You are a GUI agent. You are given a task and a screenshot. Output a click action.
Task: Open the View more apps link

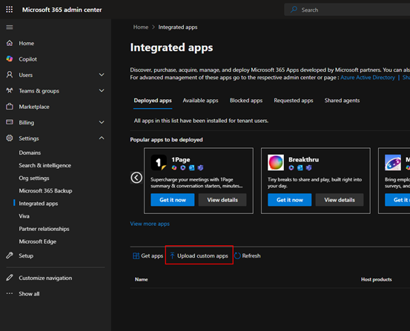[x=150, y=224]
